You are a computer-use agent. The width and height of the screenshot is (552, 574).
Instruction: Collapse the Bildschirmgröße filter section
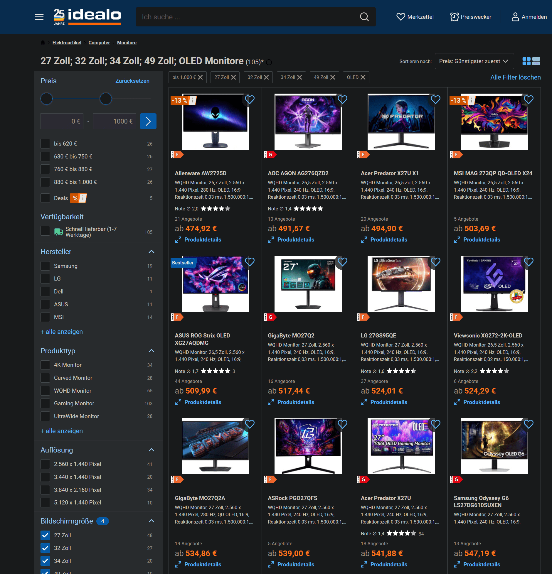pos(152,521)
